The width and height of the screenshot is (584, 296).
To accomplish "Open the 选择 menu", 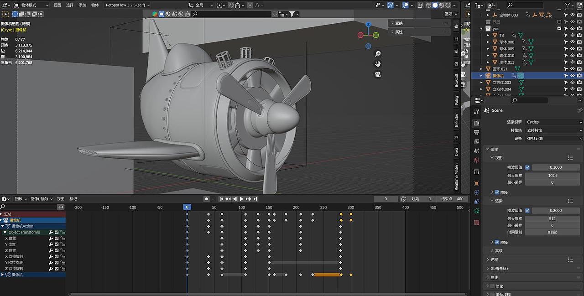I will (70, 5).
